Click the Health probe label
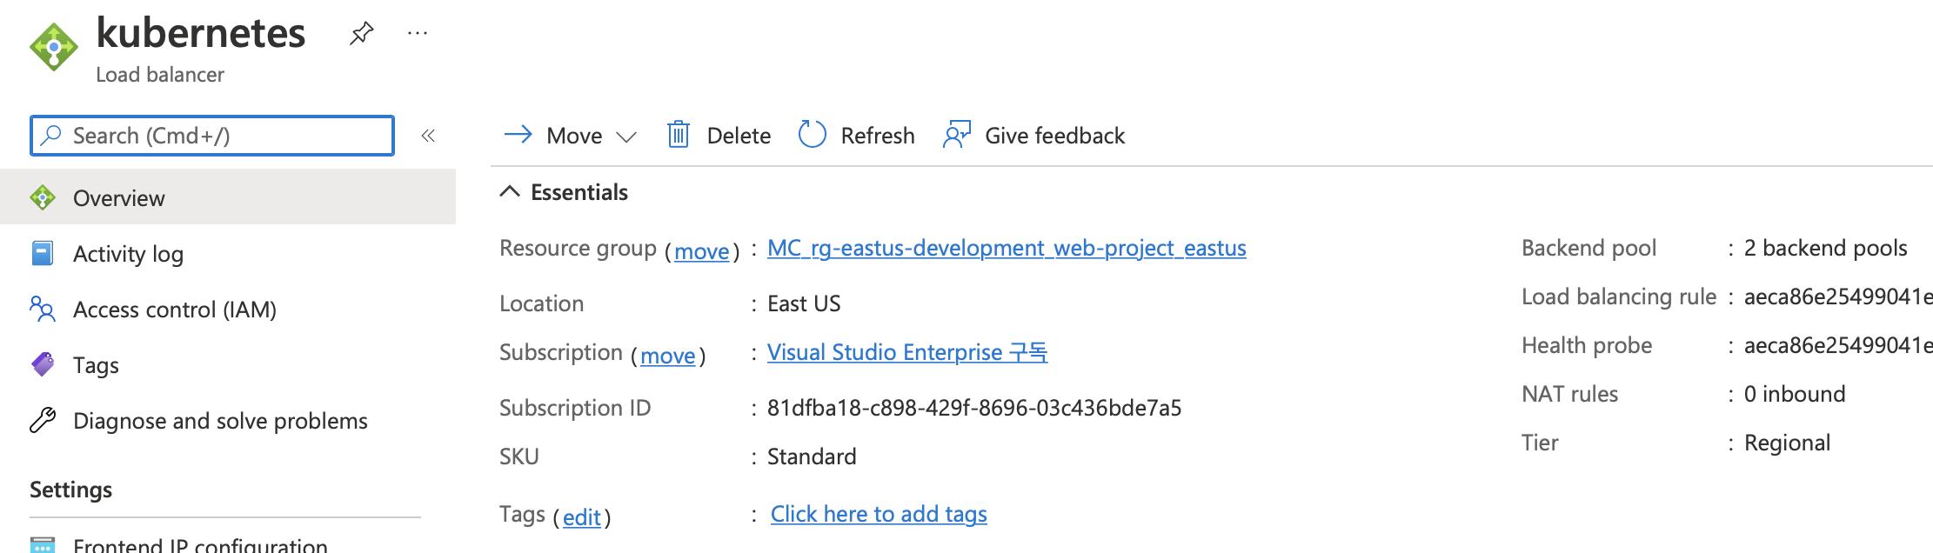 click(x=1587, y=345)
